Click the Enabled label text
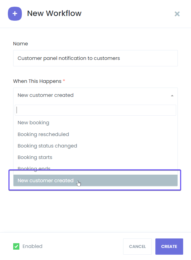This screenshot has height=260, width=191. [32, 246]
